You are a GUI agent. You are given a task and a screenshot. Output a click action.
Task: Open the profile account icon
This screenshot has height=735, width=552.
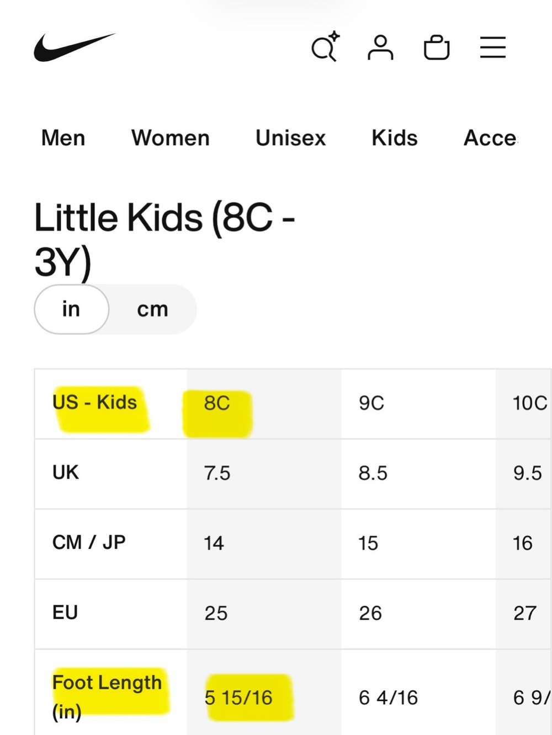tap(380, 47)
